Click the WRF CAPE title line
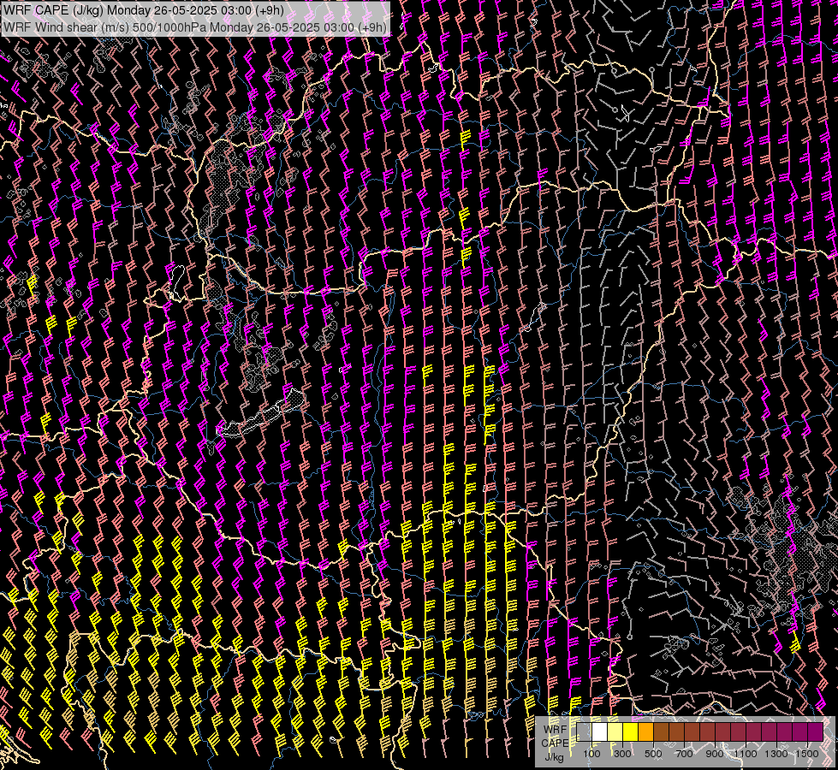838x770 pixels. [x=144, y=10]
